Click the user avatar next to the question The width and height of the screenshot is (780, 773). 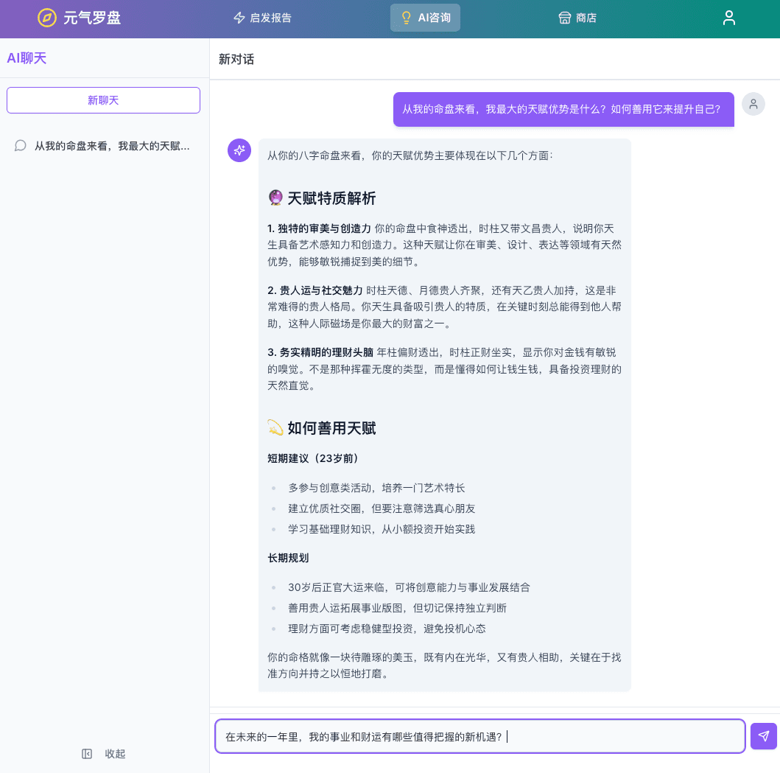tap(753, 104)
